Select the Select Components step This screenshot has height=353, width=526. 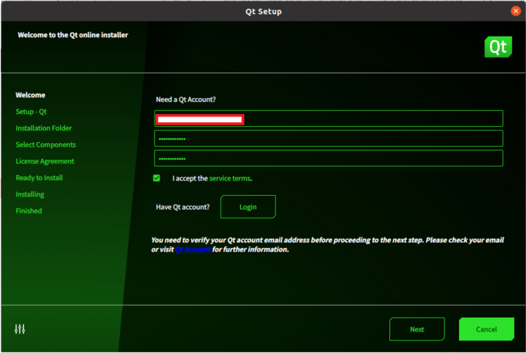(46, 145)
